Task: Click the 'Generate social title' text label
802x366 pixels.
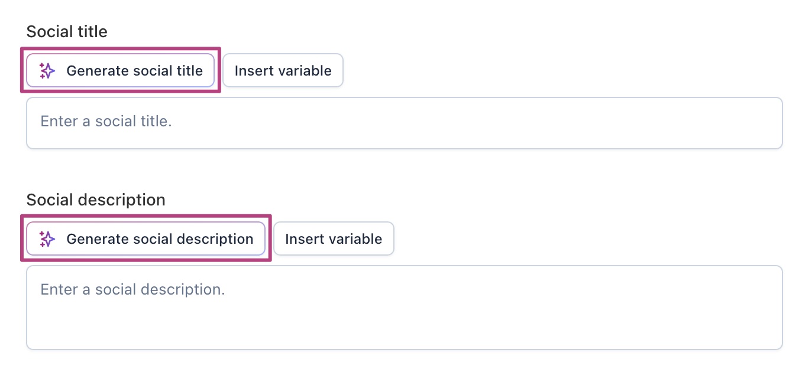Action: coord(134,71)
